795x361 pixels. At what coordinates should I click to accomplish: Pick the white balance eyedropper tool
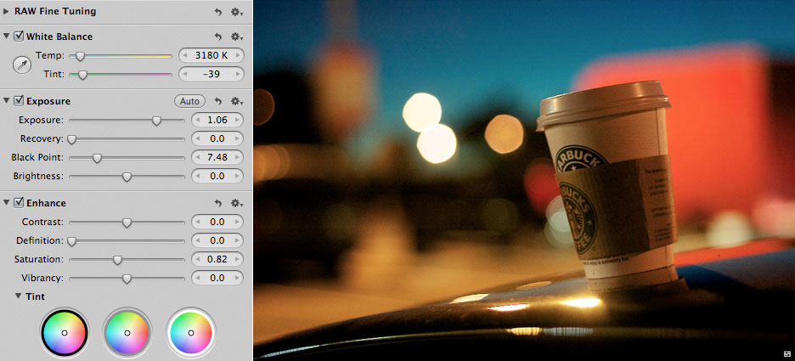(x=22, y=65)
